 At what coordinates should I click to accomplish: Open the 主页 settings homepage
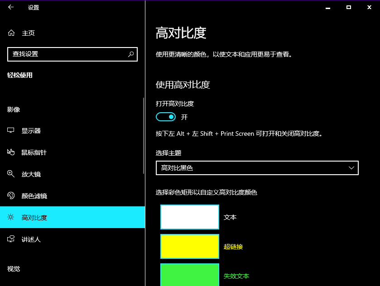point(28,33)
